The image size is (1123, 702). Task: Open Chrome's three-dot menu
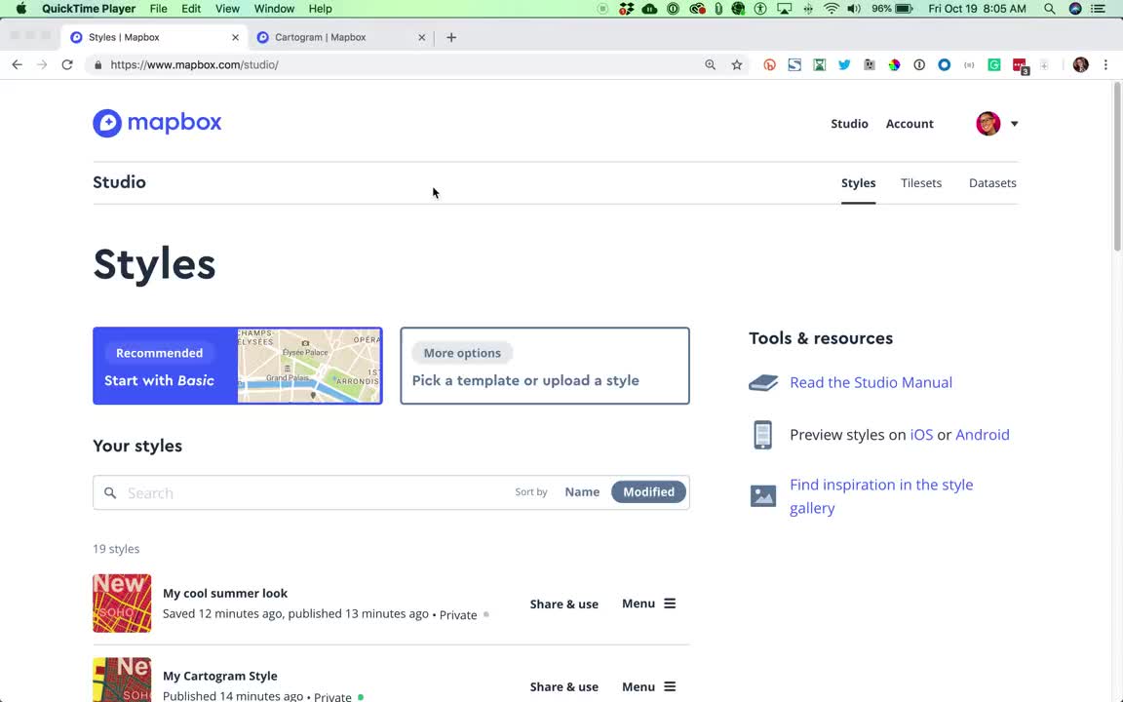[x=1105, y=64]
